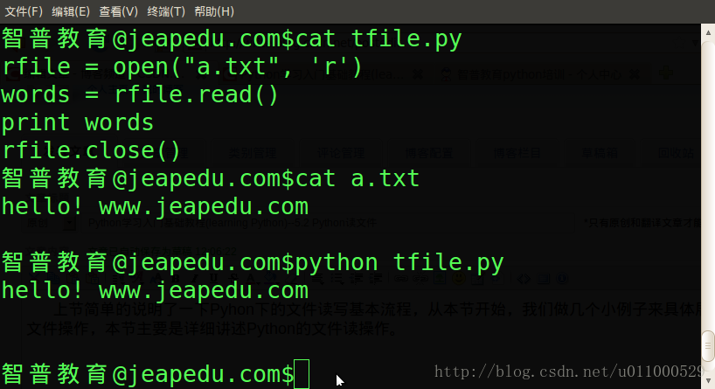
Task: Open the 编辑(E) menu
Action: click(71, 11)
